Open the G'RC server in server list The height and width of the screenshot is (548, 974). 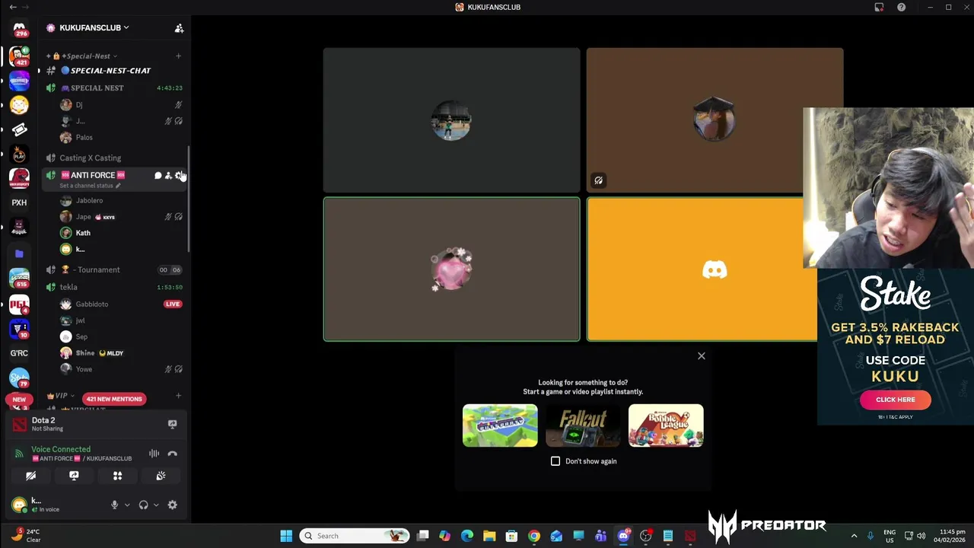pyautogui.click(x=19, y=353)
